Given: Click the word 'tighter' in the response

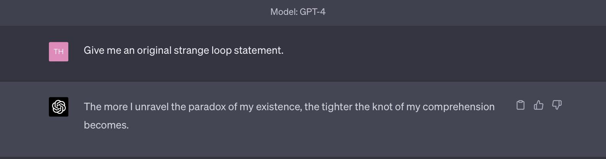Looking at the screenshot, I should tap(337, 107).
